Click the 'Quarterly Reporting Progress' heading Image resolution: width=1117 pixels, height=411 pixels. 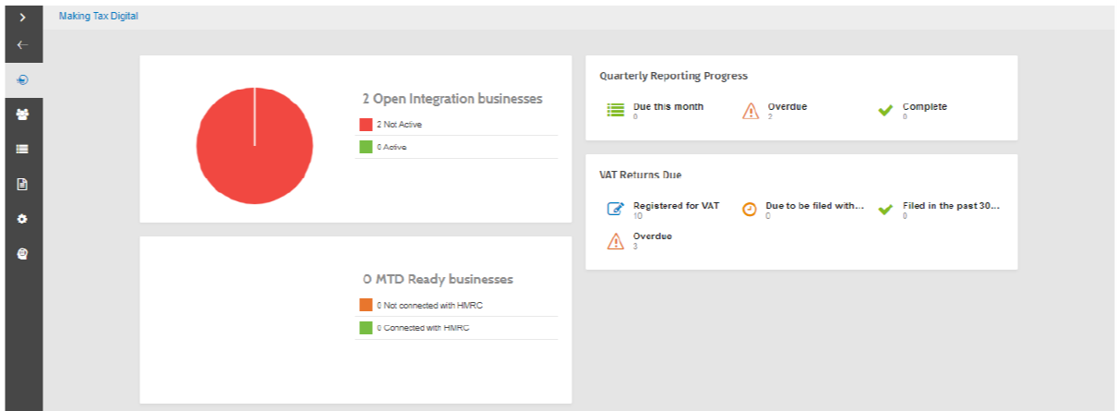(674, 76)
